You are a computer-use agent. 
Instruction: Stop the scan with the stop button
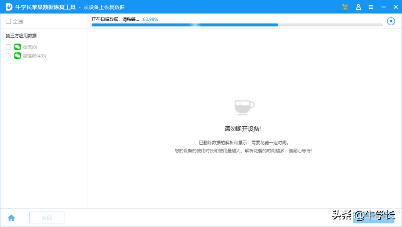click(x=391, y=21)
